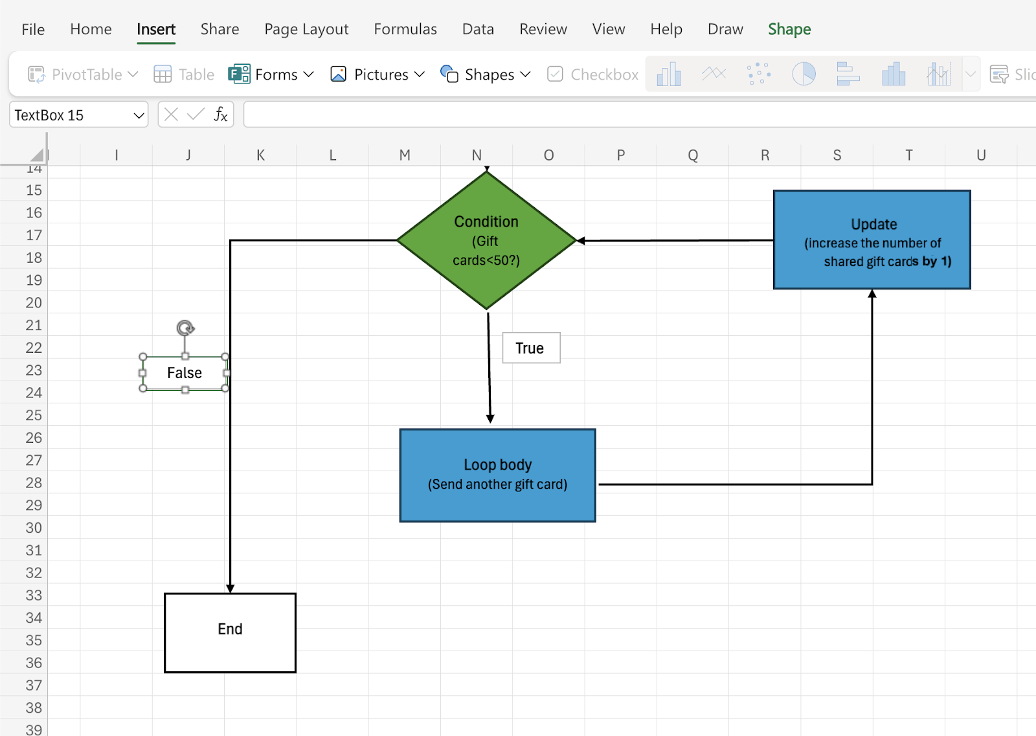The width and height of the screenshot is (1036, 736).
Task: Click inside the formula bar input
Action: [x=635, y=115]
